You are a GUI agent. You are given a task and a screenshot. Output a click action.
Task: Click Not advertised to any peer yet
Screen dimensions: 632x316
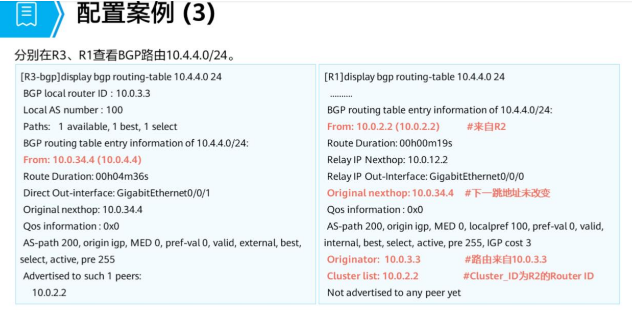coord(394,292)
